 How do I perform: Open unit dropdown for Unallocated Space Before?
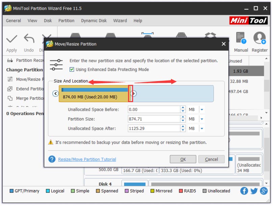[x=202, y=110]
